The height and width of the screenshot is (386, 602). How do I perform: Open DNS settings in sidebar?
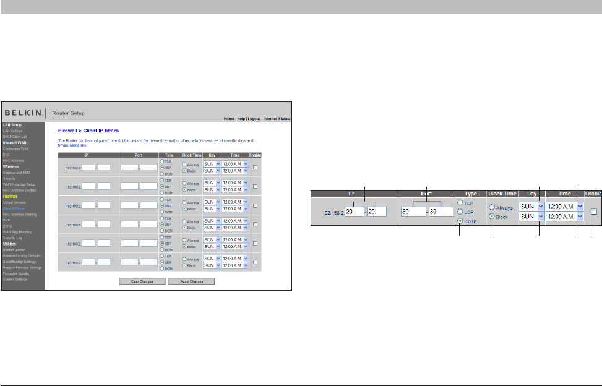[6, 155]
